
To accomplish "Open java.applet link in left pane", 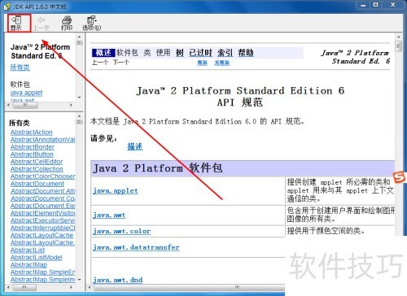I will [27, 93].
